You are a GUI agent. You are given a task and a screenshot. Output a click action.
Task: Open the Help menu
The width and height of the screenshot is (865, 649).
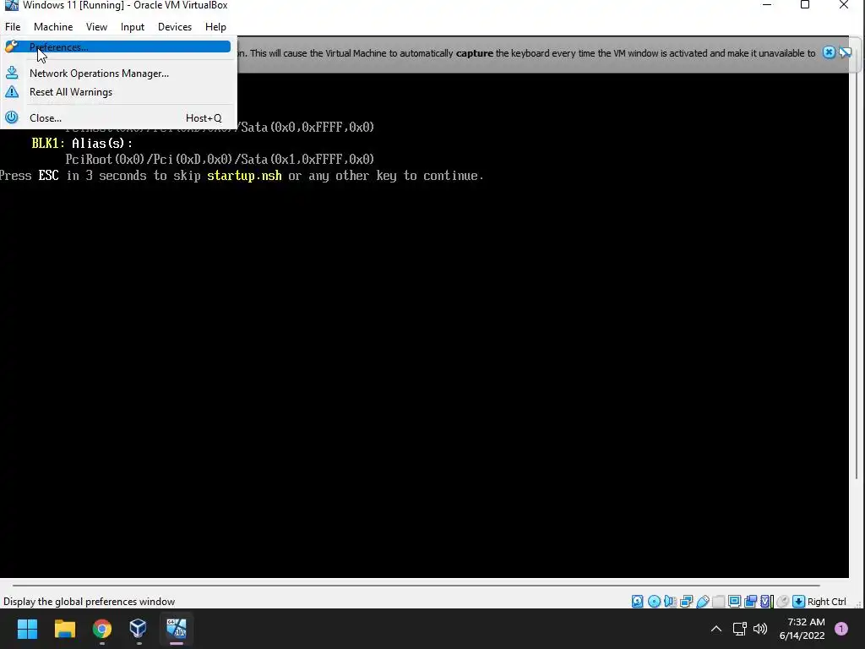215,26
